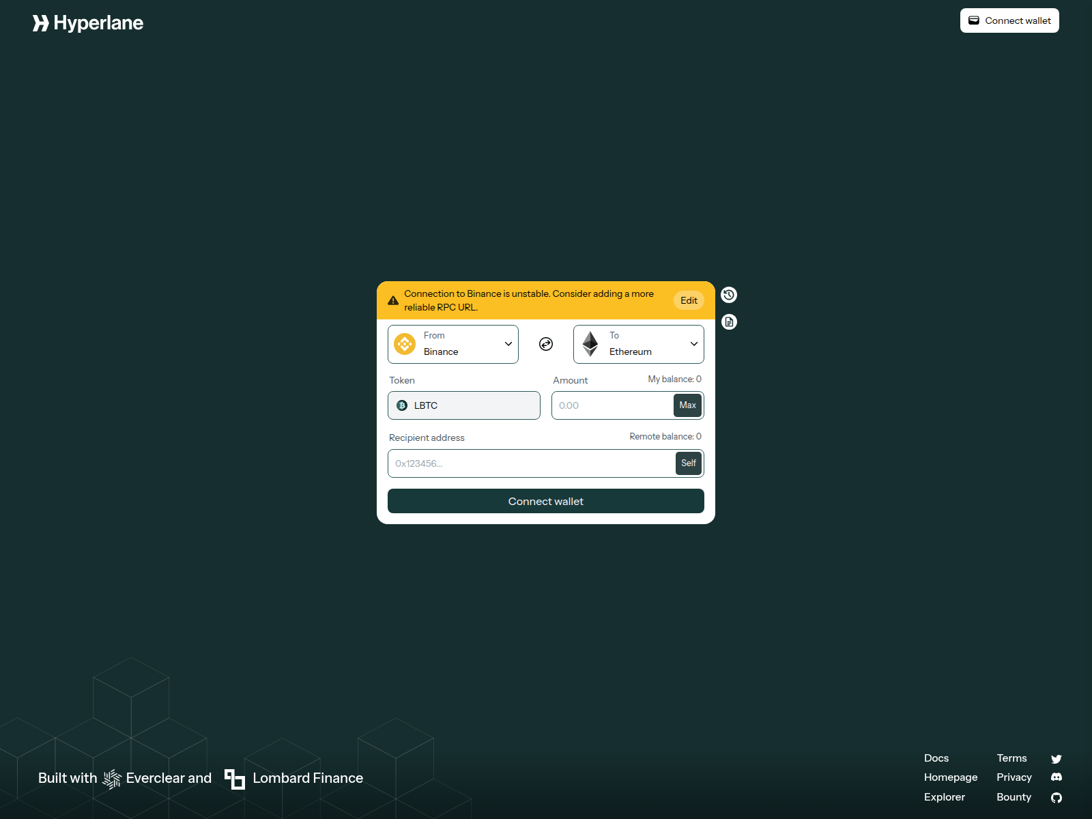Open the transfer history clock icon
Image resolution: width=1092 pixels, height=819 pixels.
tap(729, 295)
